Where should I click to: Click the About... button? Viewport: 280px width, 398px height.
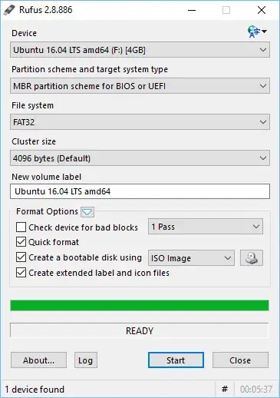[38, 360]
